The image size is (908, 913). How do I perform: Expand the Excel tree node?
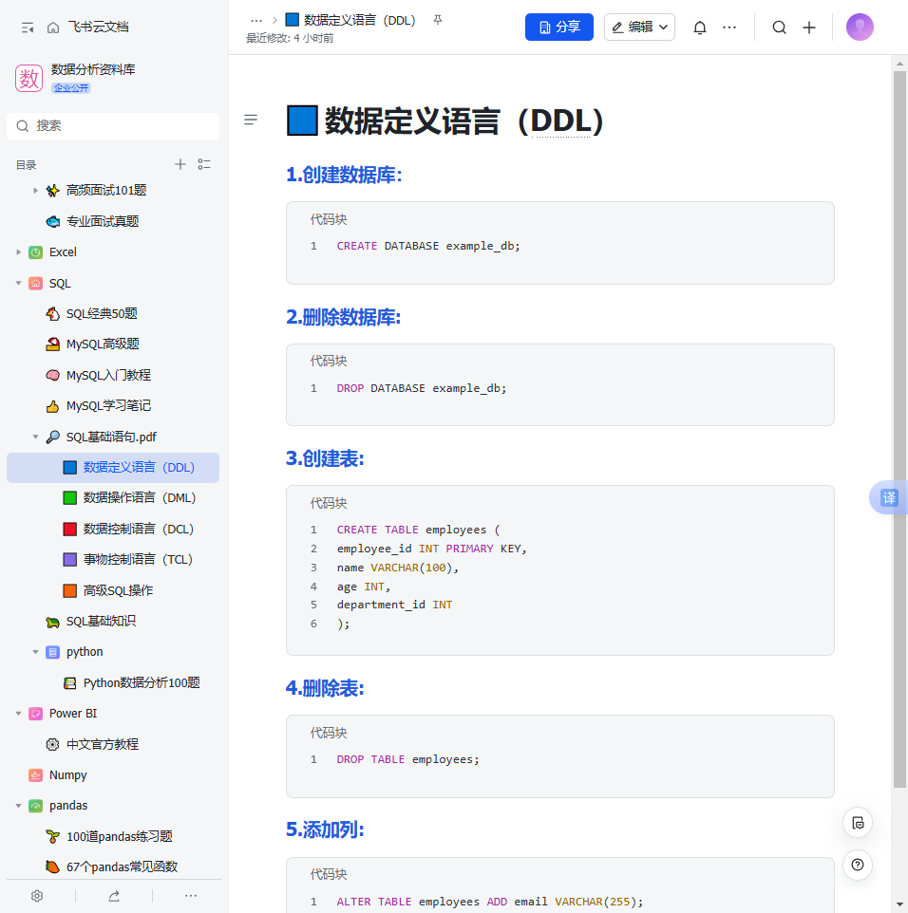click(x=19, y=252)
